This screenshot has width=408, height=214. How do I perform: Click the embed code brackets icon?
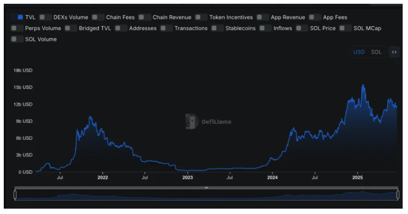[394, 52]
